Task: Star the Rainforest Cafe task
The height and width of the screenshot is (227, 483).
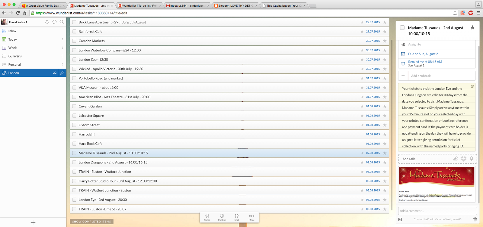Action: (x=385, y=32)
